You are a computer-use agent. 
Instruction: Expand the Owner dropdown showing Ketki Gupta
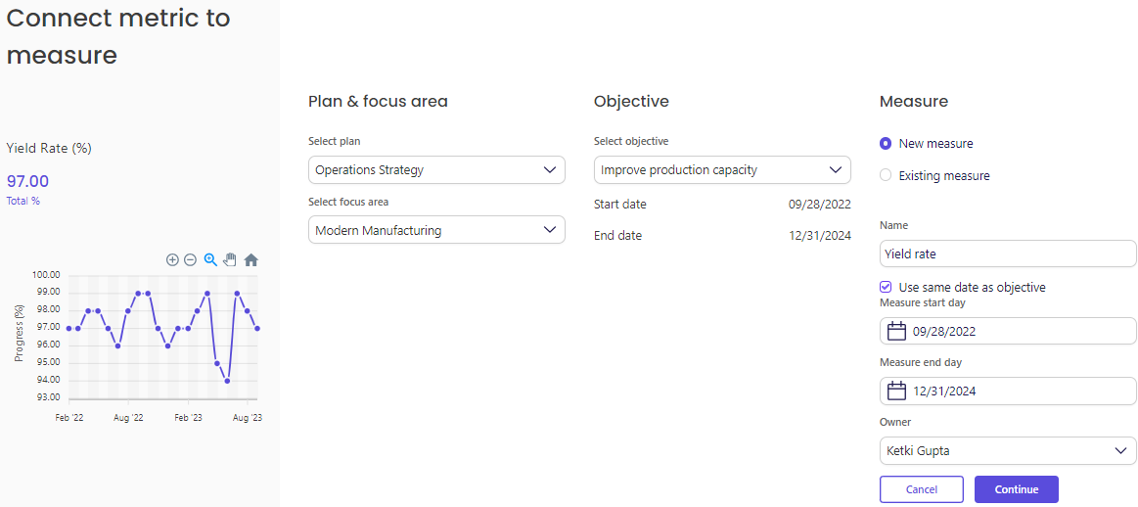(1008, 451)
